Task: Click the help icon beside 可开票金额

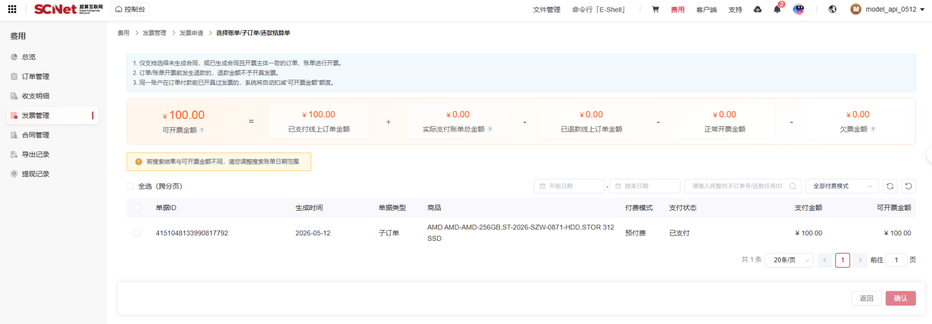Action: coord(202,130)
